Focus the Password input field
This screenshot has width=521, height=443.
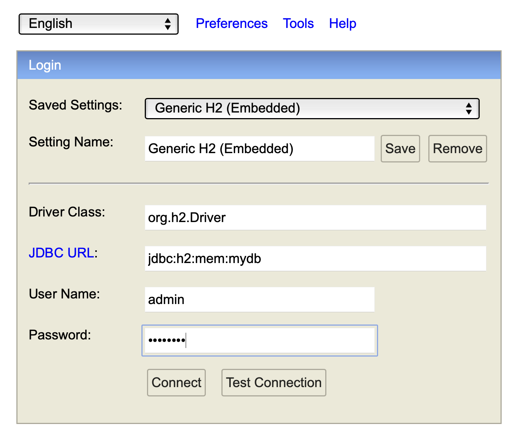coord(259,341)
